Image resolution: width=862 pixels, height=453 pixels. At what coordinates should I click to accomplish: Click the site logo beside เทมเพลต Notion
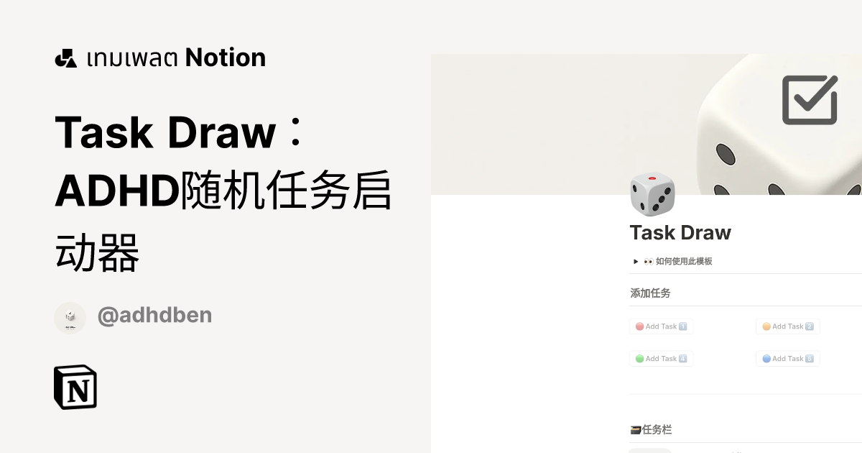coord(65,58)
